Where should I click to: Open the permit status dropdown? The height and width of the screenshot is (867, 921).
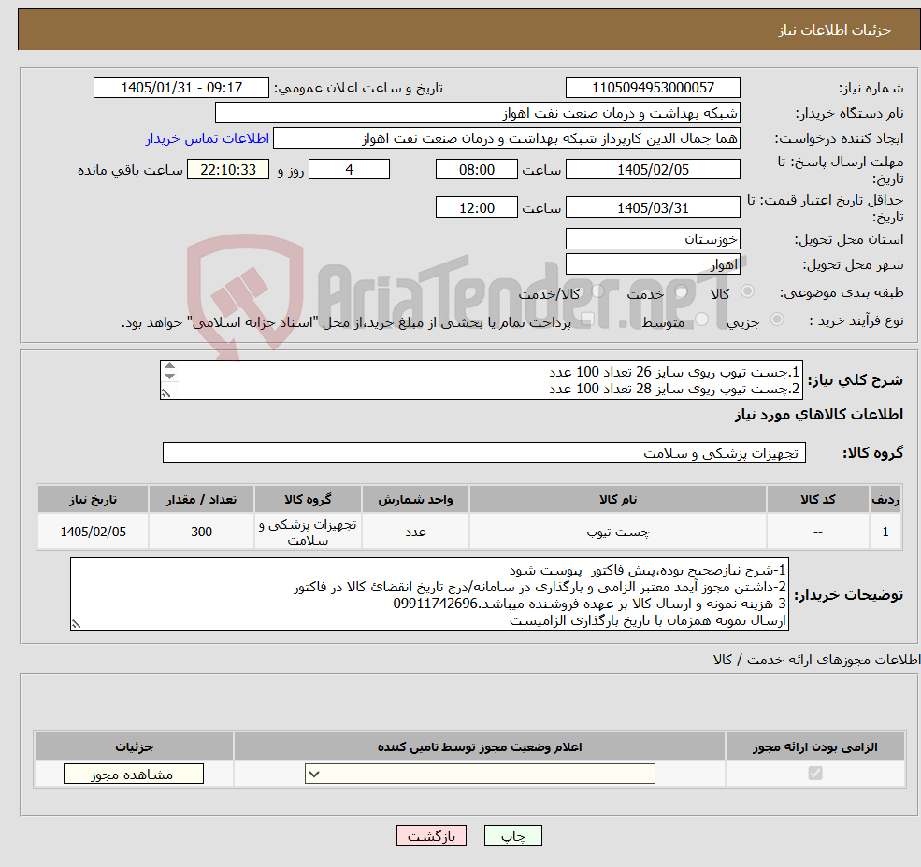[480, 775]
